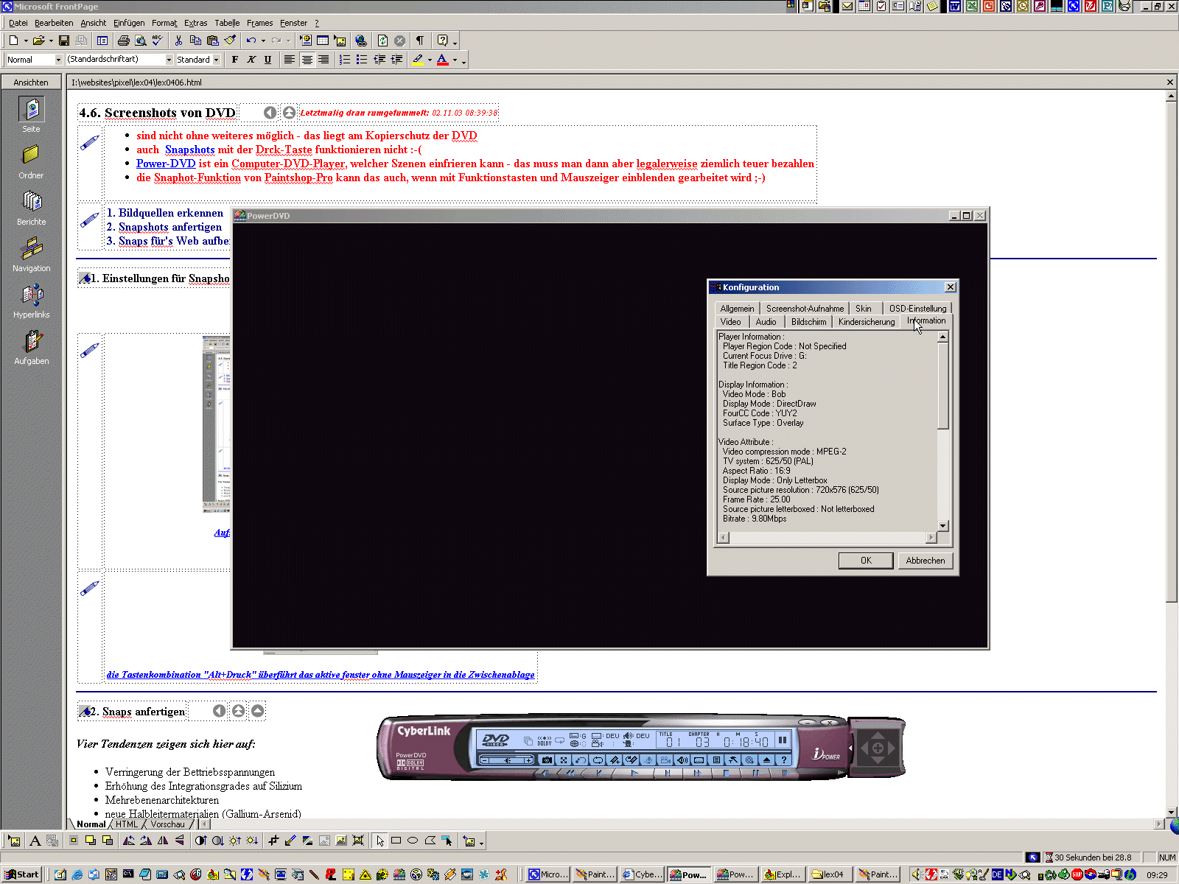Toggle italic formatting (K button)
Viewport: 1179px width, 884px height.
(251, 60)
